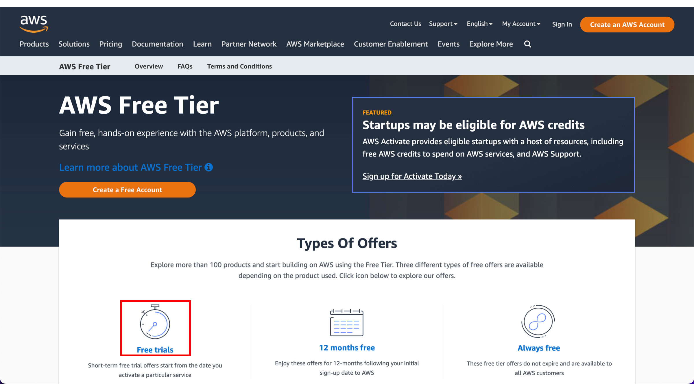The image size is (694, 384).
Task: Select the Overview tab
Action: coord(149,66)
